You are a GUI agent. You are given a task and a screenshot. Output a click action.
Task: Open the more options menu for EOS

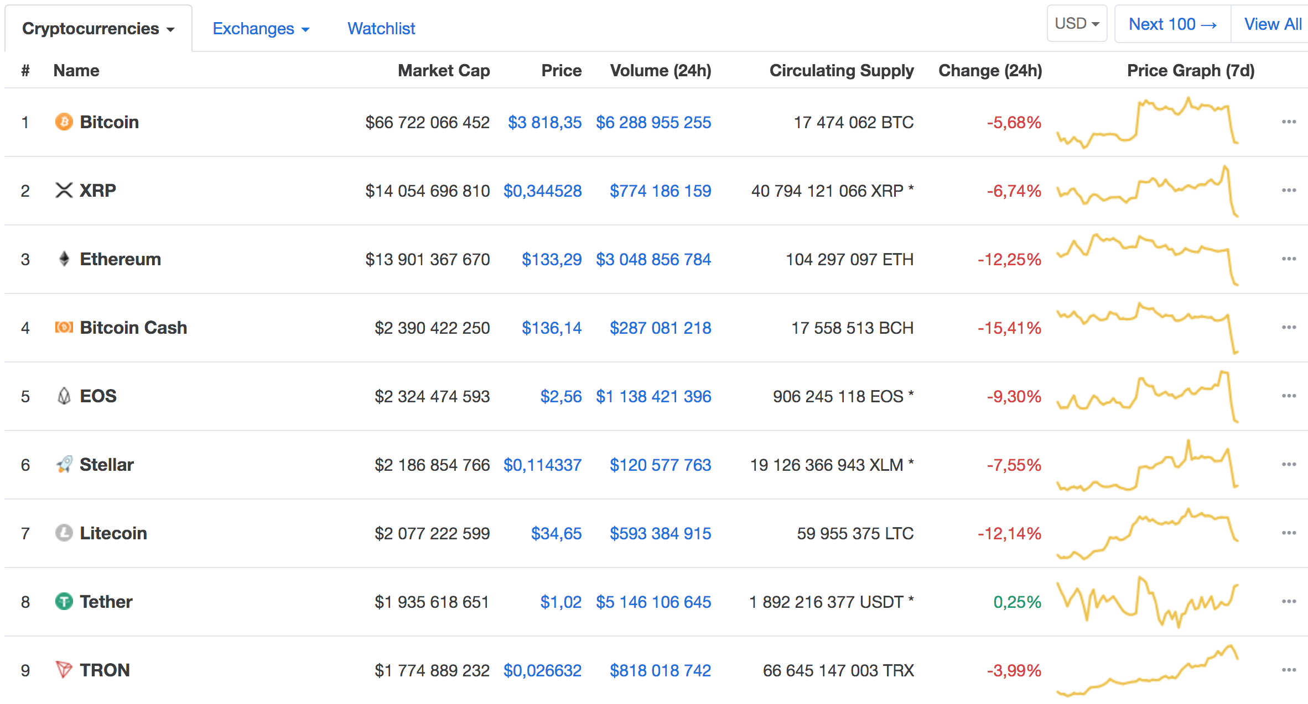point(1289,396)
